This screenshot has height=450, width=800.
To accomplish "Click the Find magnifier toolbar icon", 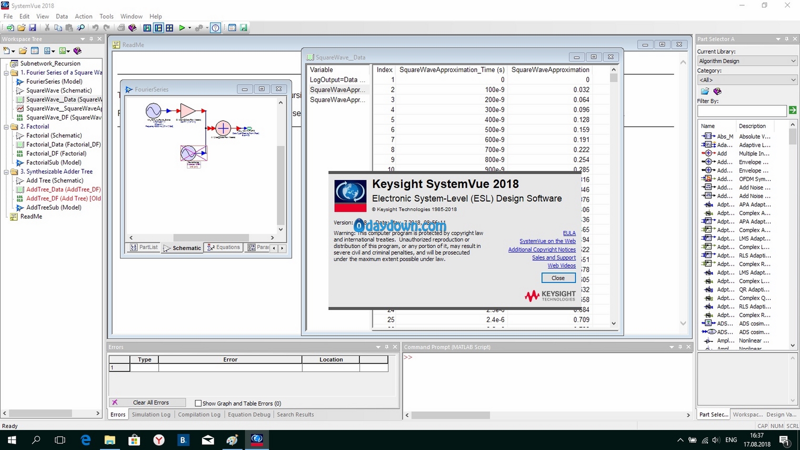I will [81, 28].
